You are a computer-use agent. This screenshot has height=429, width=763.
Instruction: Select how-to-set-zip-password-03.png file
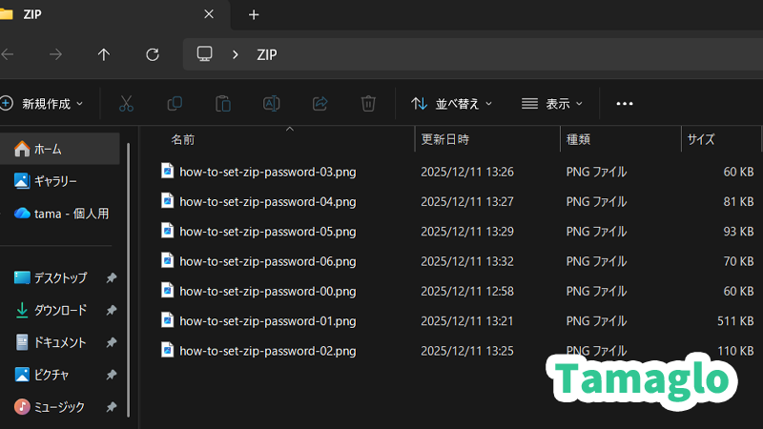267,172
